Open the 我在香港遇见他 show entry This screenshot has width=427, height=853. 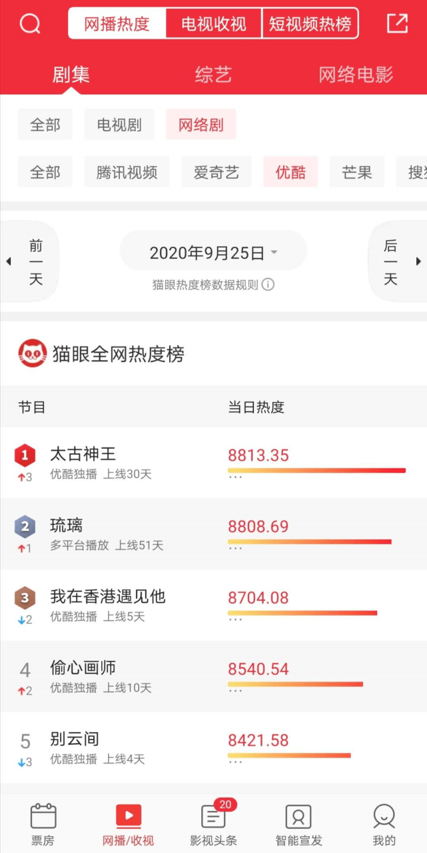108,597
